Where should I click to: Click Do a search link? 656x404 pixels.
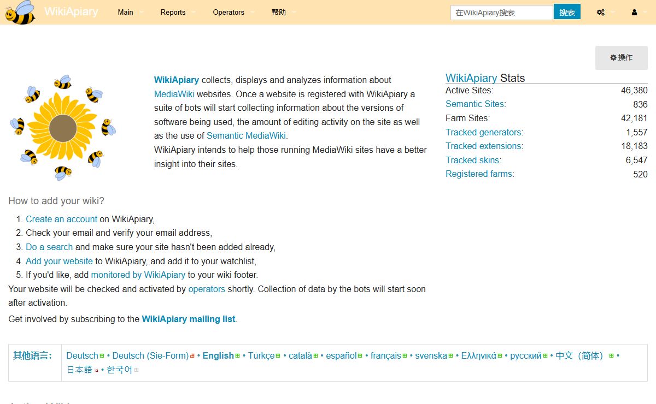pos(49,247)
